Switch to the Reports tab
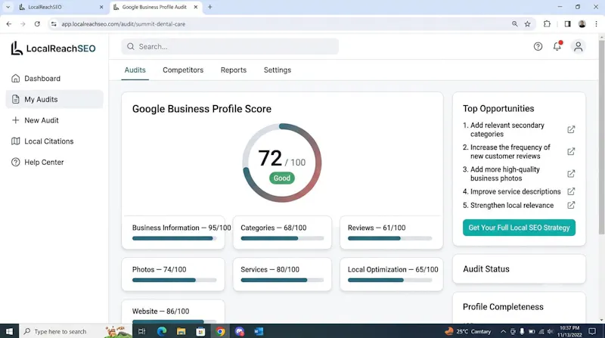The height and width of the screenshot is (338, 605). pos(234,70)
